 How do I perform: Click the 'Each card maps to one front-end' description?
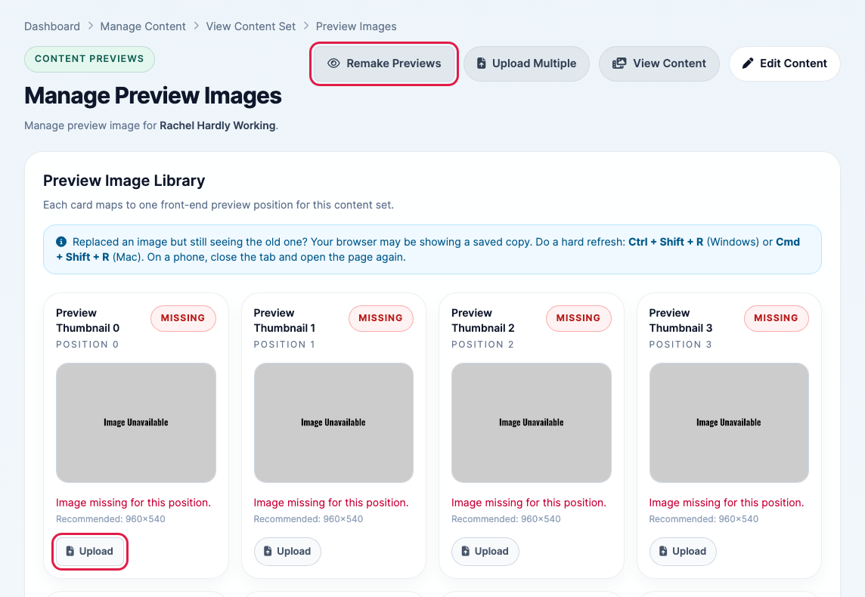(x=219, y=205)
